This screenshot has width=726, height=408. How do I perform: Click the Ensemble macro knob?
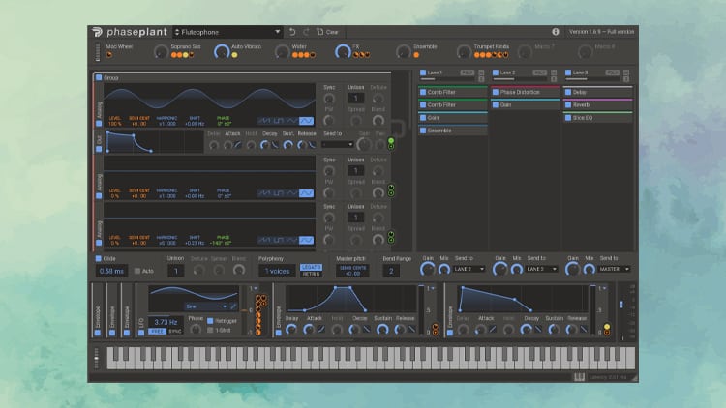coord(404,52)
